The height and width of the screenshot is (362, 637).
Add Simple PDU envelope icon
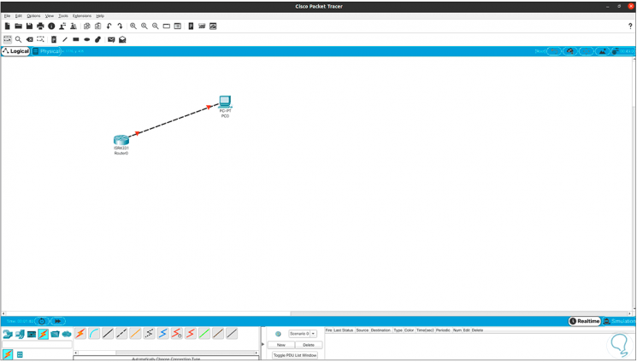111,39
